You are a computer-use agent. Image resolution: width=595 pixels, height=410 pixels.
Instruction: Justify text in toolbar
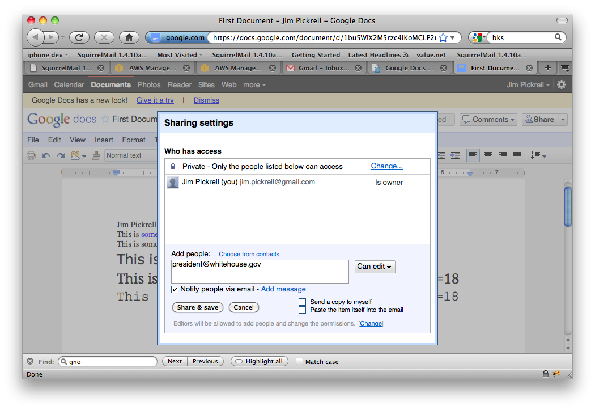(x=517, y=155)
